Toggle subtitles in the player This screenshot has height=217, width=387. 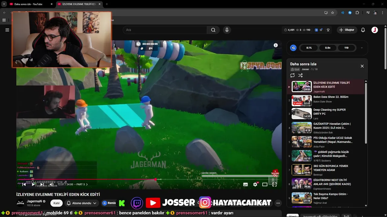tap(246, 184)
